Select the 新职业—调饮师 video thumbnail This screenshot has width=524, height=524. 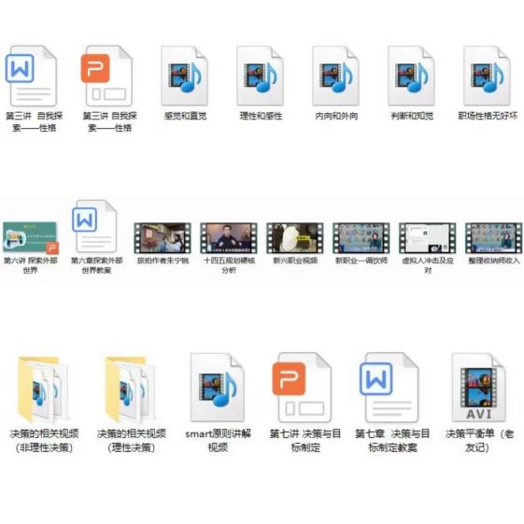361,238
